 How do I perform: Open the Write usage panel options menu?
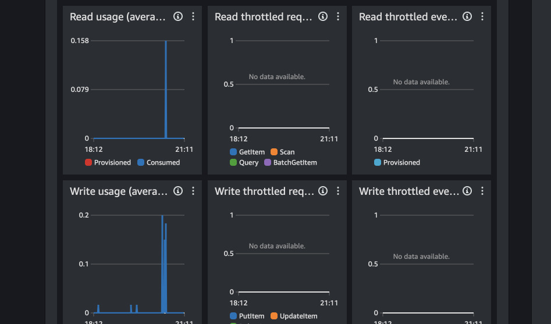coord(193,191)
